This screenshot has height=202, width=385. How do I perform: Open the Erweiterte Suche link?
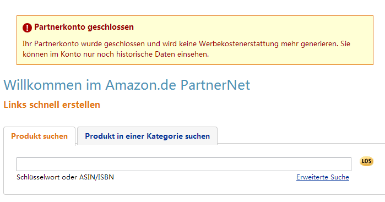pyautogui.click(x=323, y=177)
